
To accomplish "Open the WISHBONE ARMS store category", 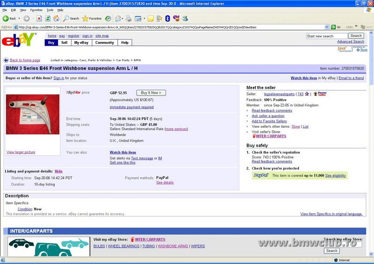I will (x=173, y=246).
